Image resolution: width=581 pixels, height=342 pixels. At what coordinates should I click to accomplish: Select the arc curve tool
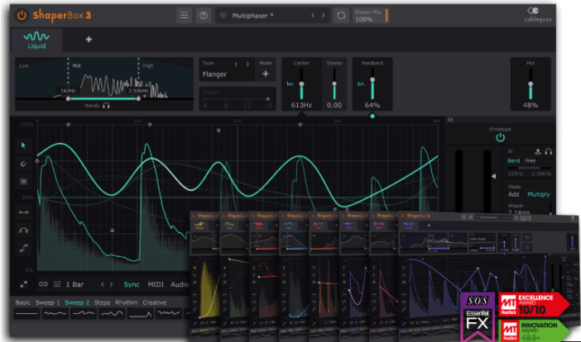24,230
